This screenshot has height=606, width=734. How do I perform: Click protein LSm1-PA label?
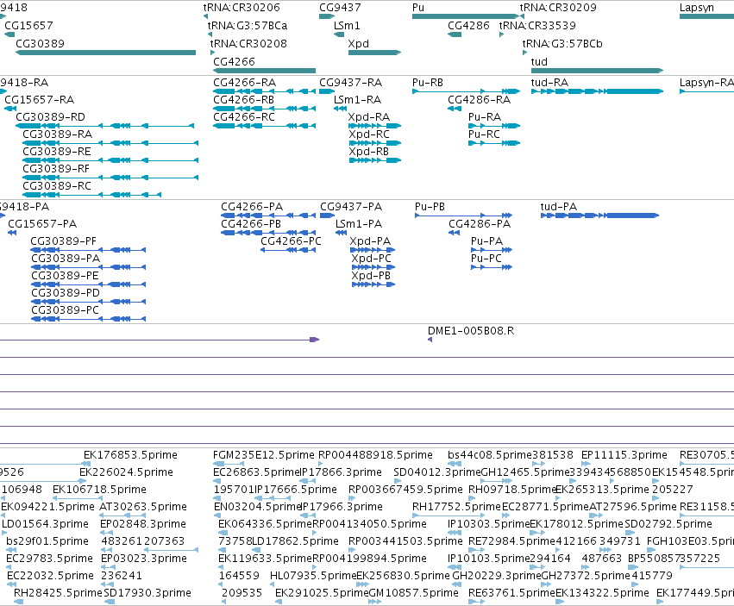point(359,223)
